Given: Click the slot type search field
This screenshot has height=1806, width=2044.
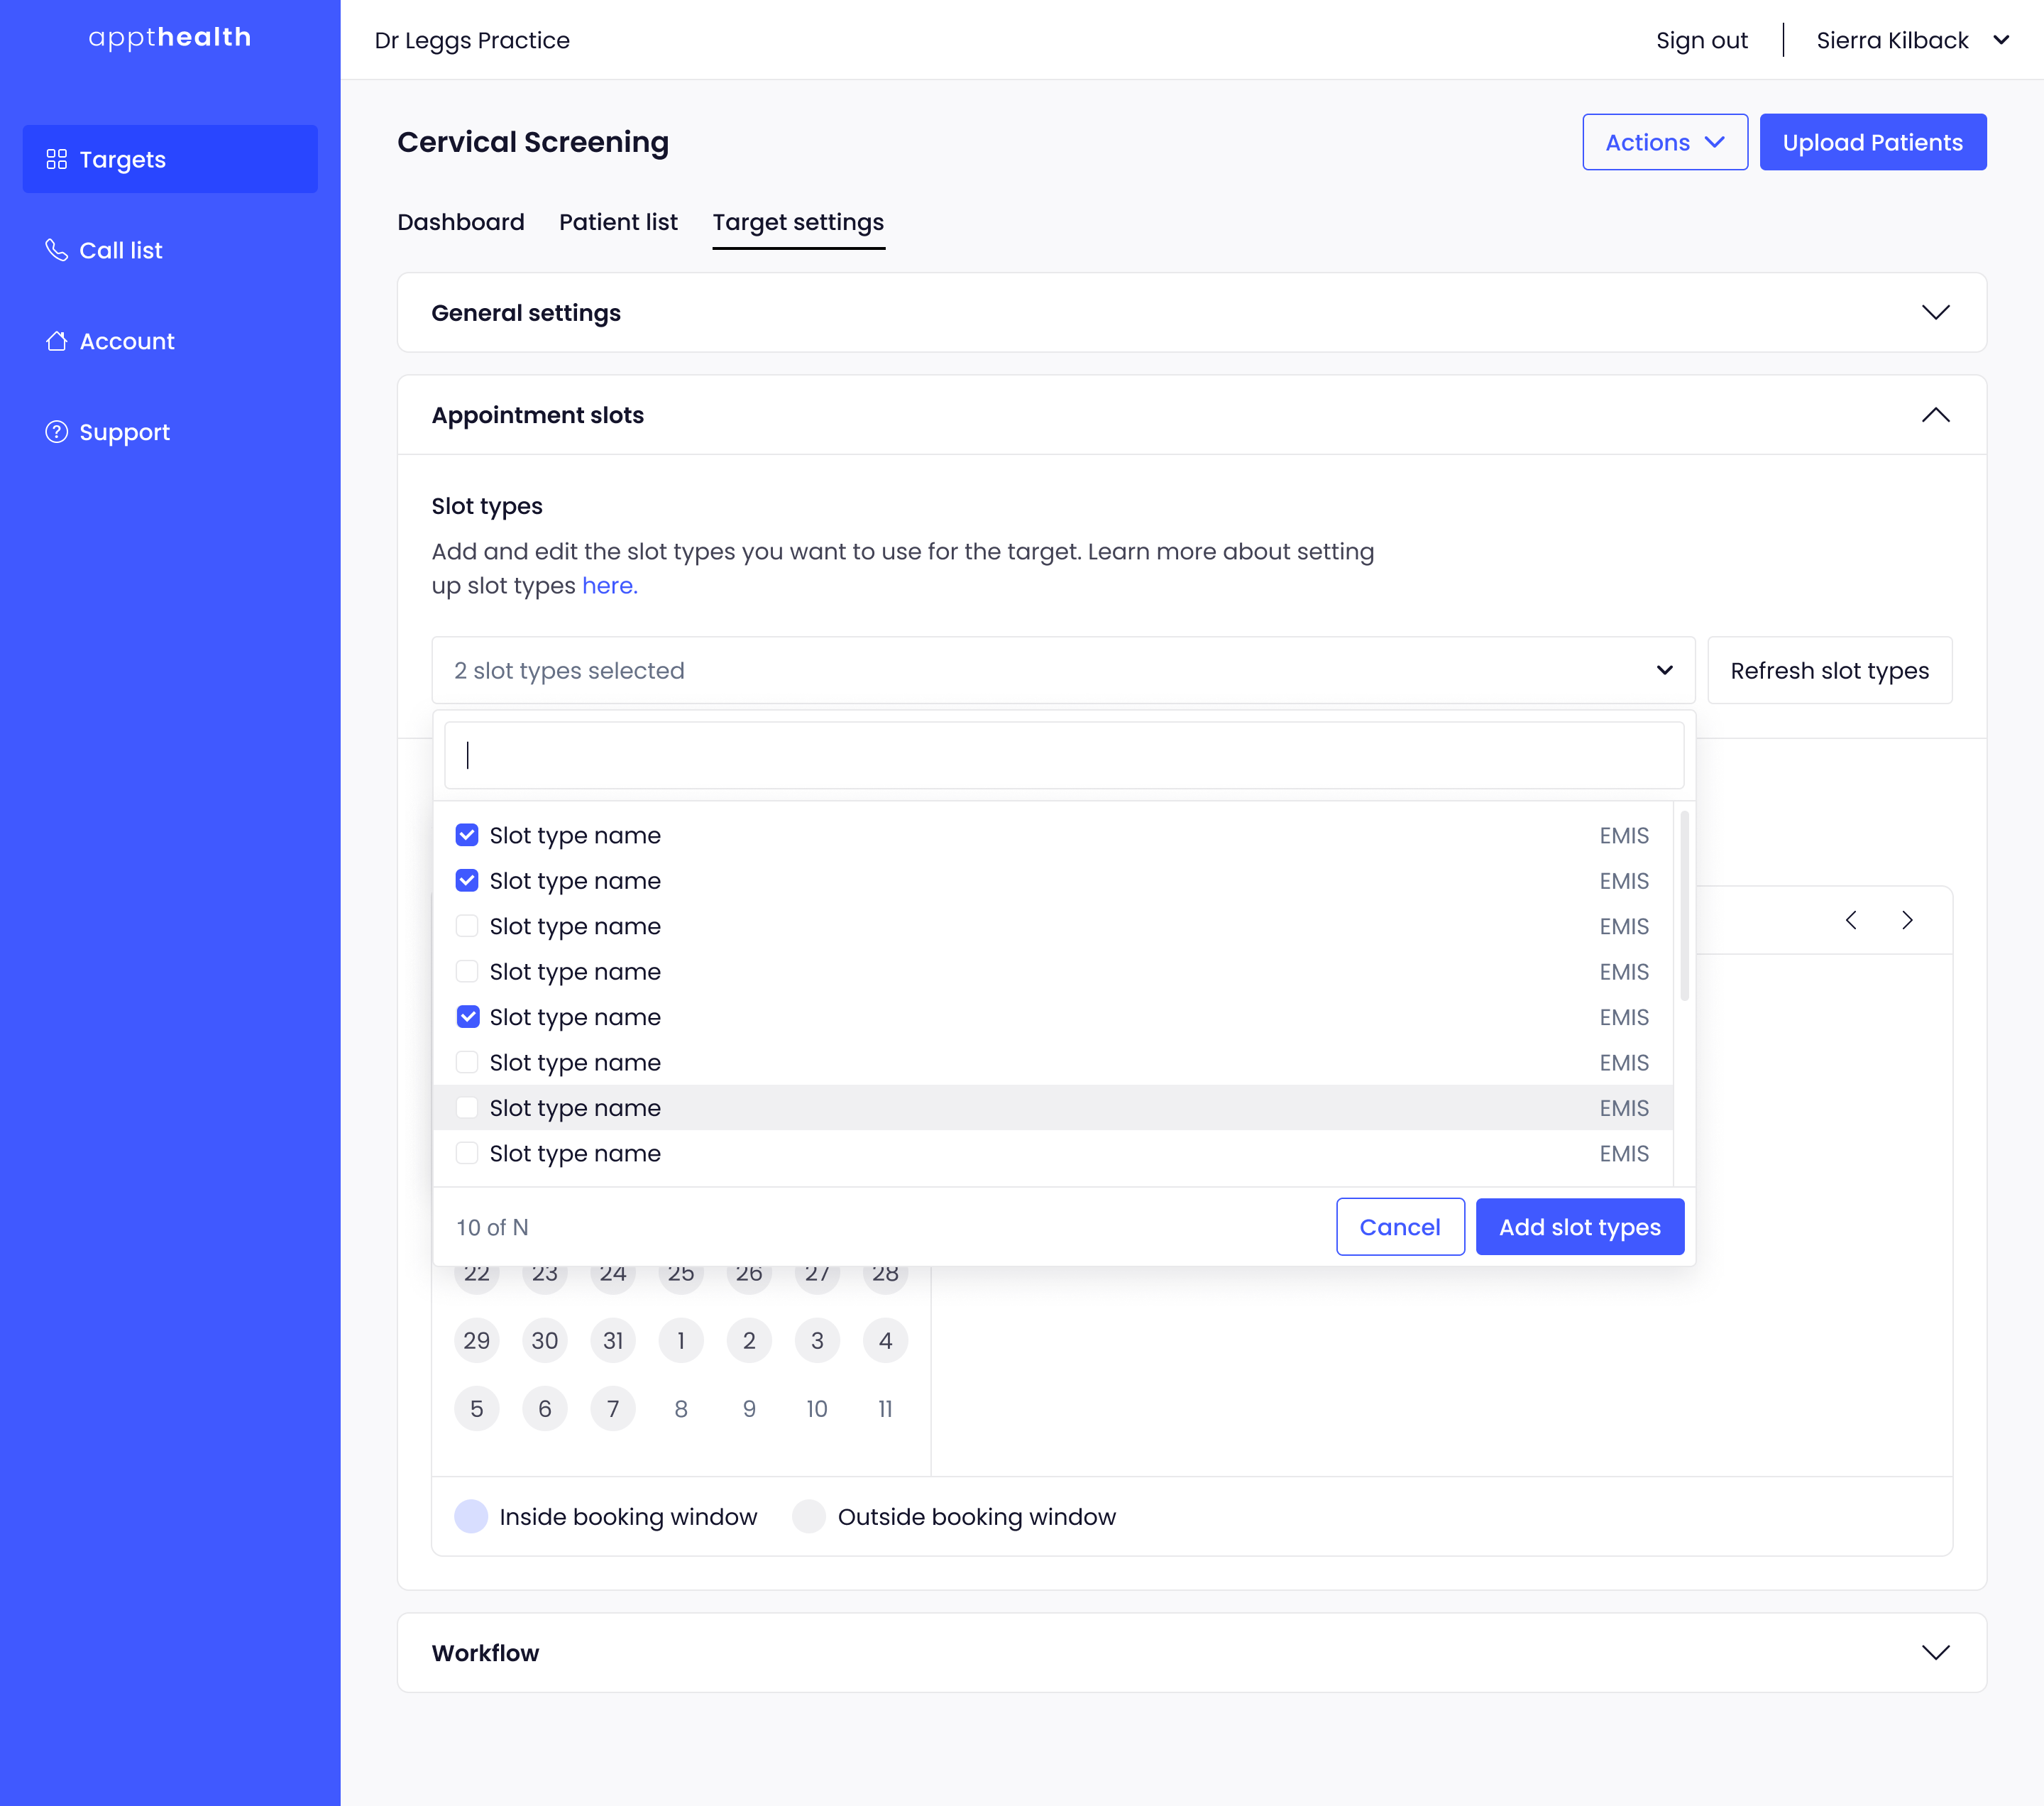Looking at the screenshot, I should point(1063,756).
